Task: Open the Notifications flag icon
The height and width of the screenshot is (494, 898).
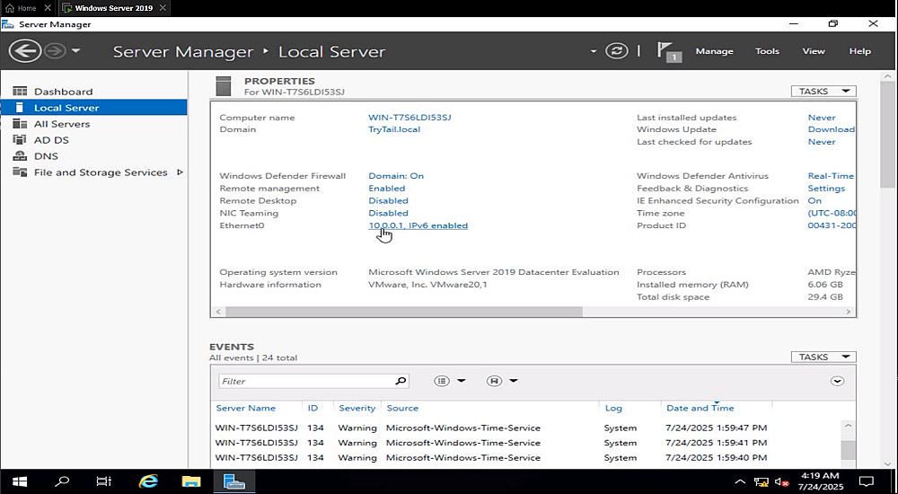Action: (x=669, y=51)
